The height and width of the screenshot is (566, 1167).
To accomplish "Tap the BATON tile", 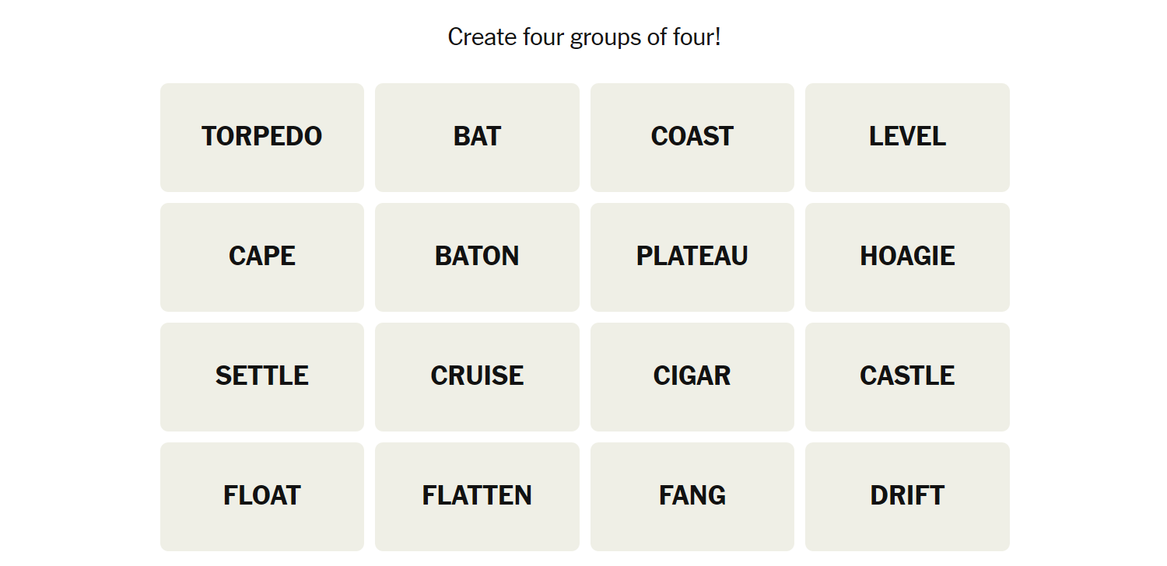I will click(477, 257).
